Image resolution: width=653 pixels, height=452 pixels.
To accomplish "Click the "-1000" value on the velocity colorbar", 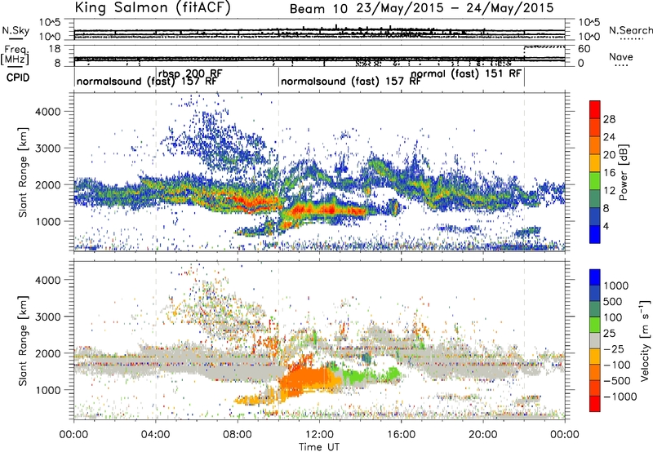I will pos(620,397).
